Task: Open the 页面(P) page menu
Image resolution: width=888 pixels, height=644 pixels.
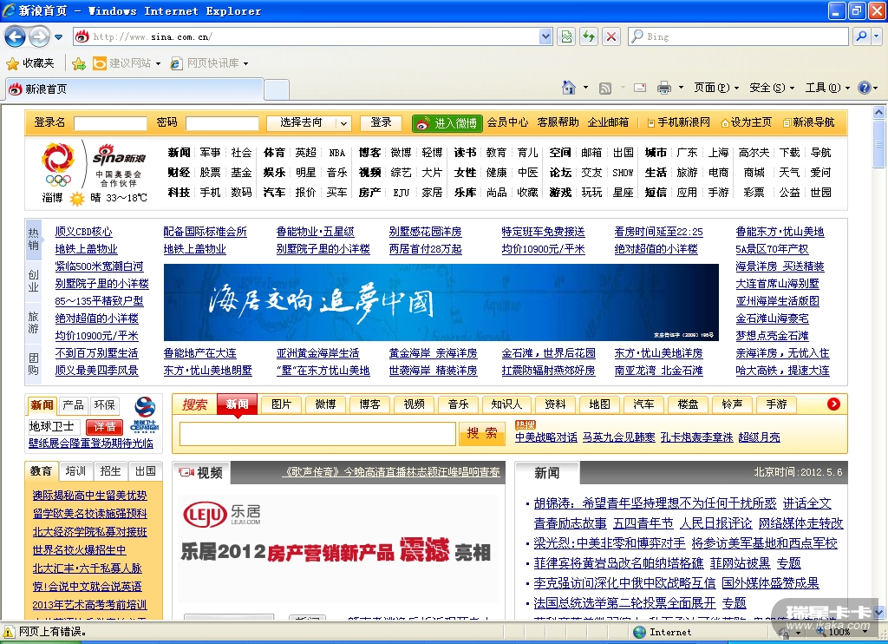Action: pyautogui.click(x=716, y=88)
